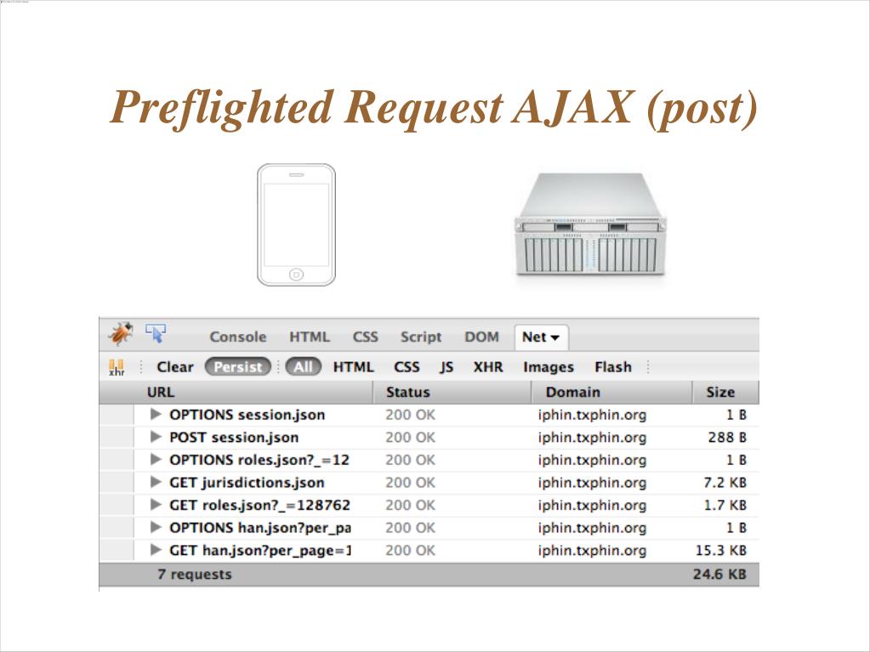This screenshot has width=870, height=652.
Task: Filter requests by HTML type
Action: coord(354,367)
